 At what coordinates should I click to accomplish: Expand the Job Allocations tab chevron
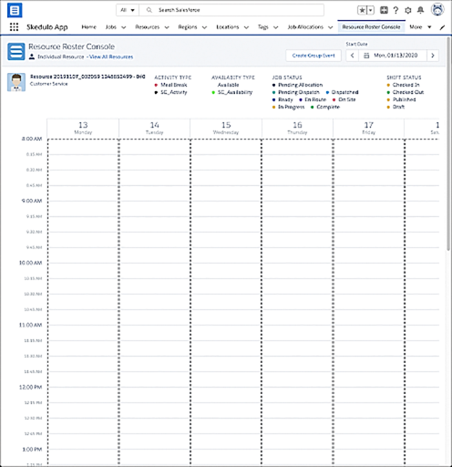click(x=330, y=27)
